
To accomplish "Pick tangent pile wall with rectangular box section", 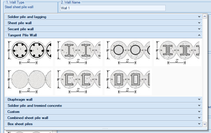I will pyautogui.click(x=128, y=82).
